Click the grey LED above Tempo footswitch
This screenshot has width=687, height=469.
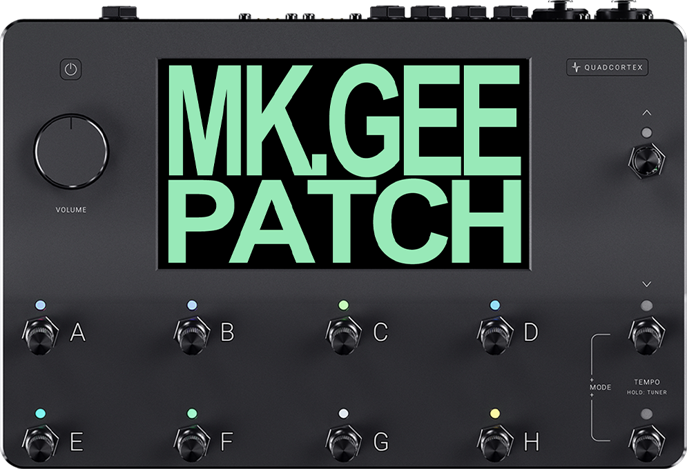point(646,414)
